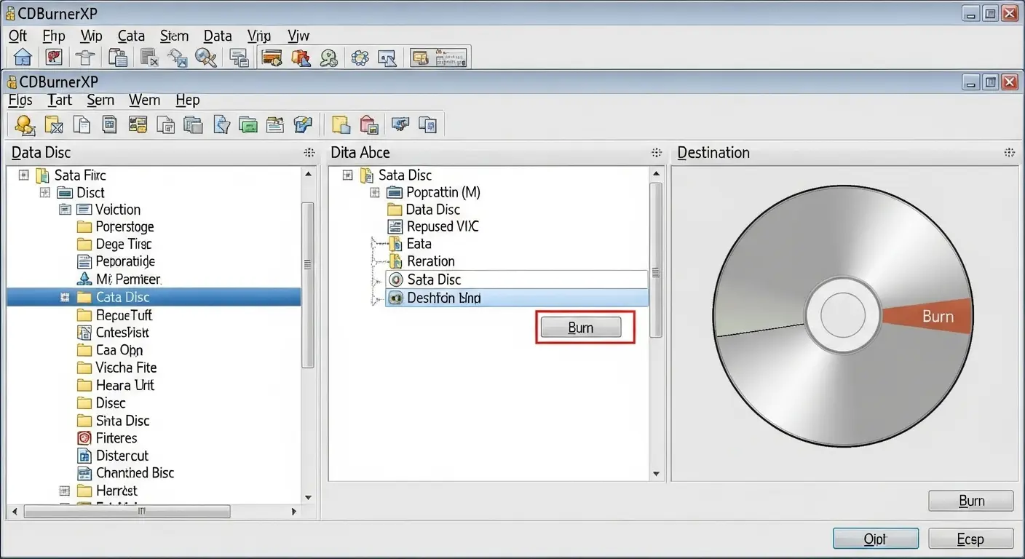Click the up arrow of Data Disc tree scrollbar
The width and height of the screenshot is (1025, 559).
click(x=309, y=175)
